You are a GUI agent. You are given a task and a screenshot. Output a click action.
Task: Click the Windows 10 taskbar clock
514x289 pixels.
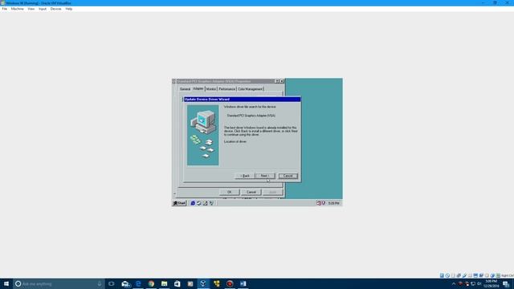pos(491,283)
